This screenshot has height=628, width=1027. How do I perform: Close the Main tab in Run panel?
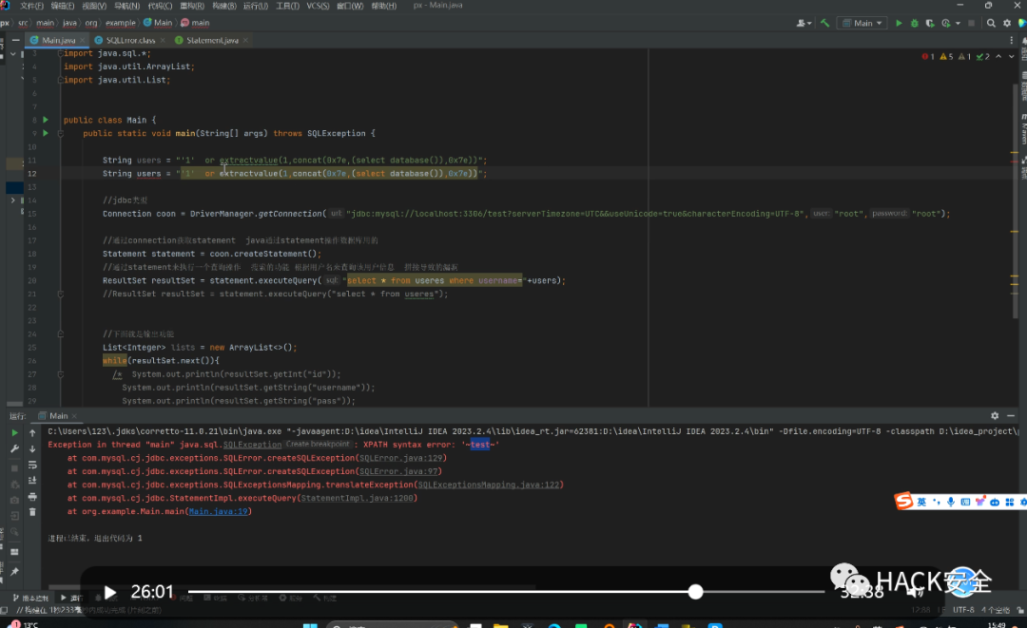click(x=74, y=416)
